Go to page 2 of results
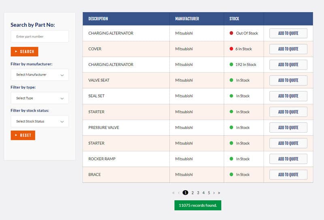The width and height of the screenshot is (324, 220). click(x=193, y=193)
